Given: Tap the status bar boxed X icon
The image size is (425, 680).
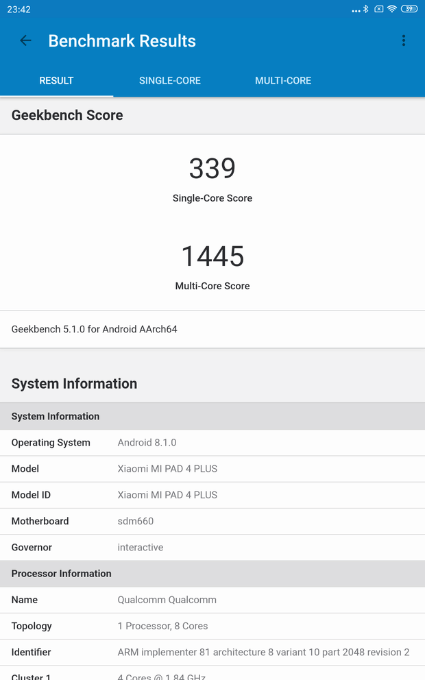Looking at the screenshot, I should pos(379,9).
